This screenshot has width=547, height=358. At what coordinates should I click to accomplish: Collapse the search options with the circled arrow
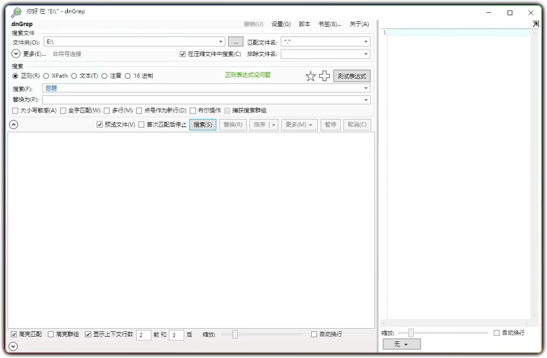coord(13,124)
